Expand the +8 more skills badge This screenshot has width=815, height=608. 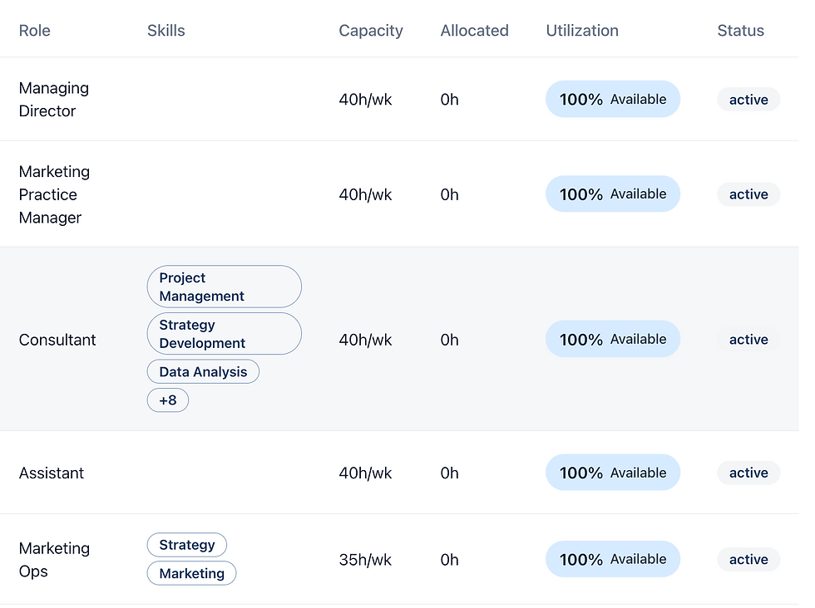[x=168, y=400]
